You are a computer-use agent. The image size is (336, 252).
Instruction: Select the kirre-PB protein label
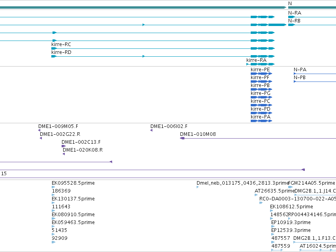[260, 85]
